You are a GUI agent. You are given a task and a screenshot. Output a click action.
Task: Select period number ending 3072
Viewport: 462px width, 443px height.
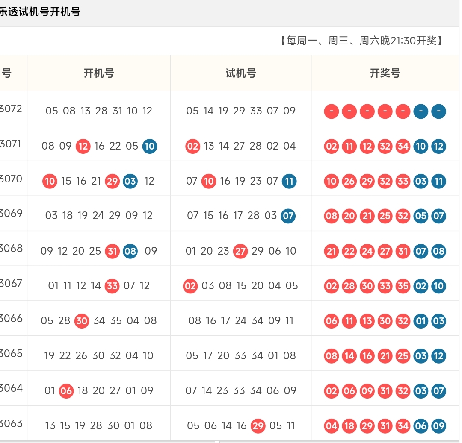coord(11,109)
